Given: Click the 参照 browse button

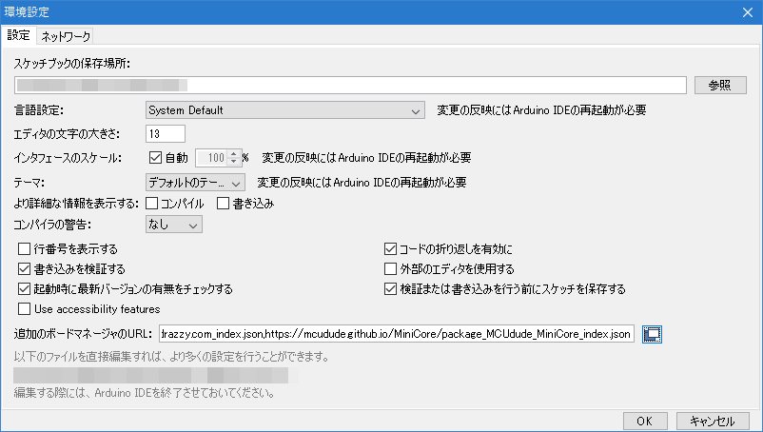Looking at the screenshot, I should tap(720, 85).
